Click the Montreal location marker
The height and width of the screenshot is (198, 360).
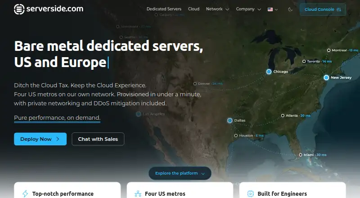click(329, 50)
